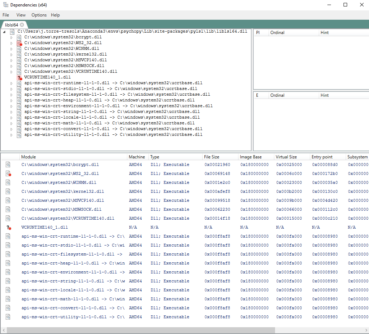Click the question-mark icon for missing VCRUNTIME140_1.dll

coord(20,78)
